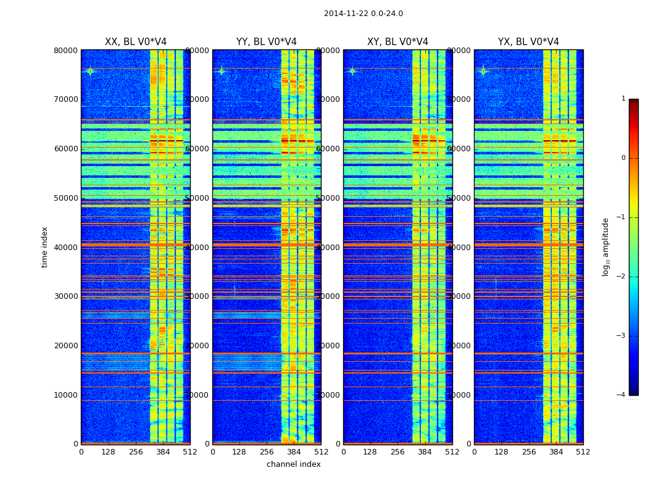Click the 80000 tick on the leftmost y-axis
Viewport: 648px width, 494px height.
(66, 50)
